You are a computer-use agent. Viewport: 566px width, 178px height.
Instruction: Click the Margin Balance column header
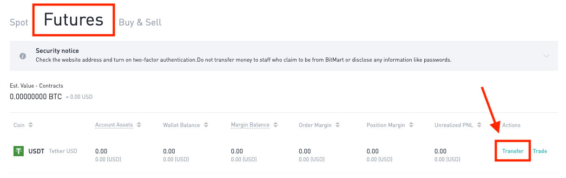pyautogui.click(x=250, y=125)
